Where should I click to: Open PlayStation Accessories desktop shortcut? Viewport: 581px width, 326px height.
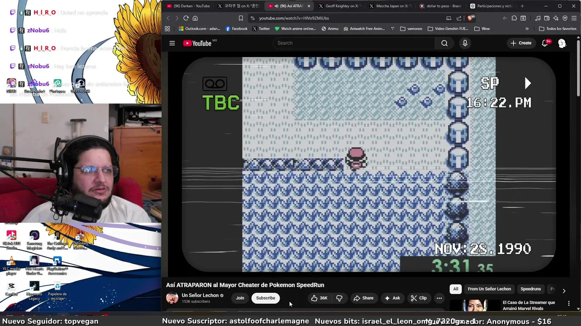[57, 266]
